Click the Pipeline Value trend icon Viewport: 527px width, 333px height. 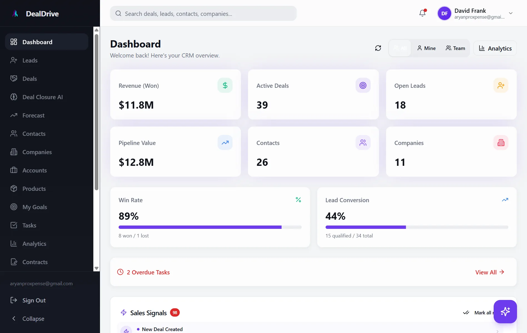click(225, 142)
